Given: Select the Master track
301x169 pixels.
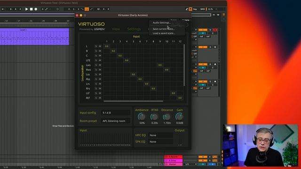Looking at the screenshot, I should (174, 164).
